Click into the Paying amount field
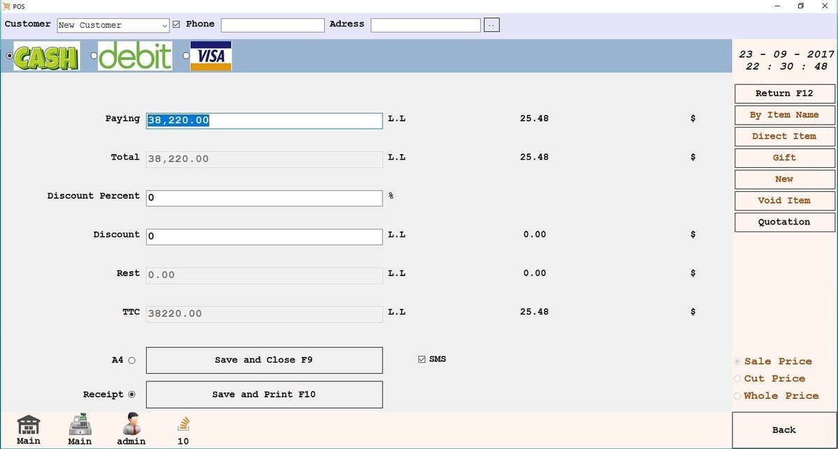838x449 pixels. (264, 121)
